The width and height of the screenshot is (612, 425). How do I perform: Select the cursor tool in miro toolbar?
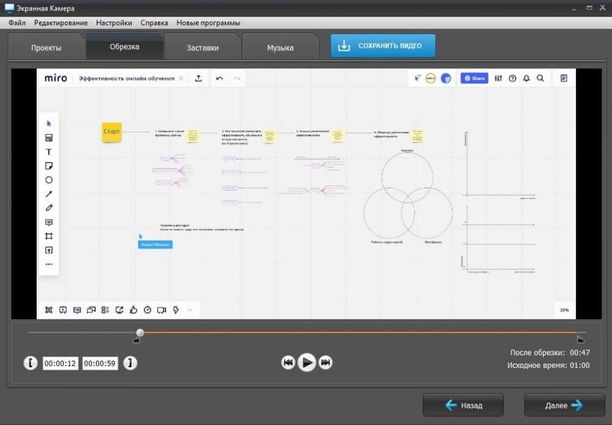tap(49, 124)
